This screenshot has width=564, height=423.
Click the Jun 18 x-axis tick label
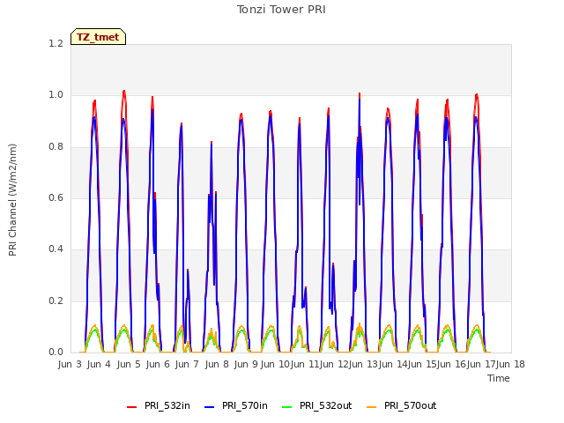(510, 364)
